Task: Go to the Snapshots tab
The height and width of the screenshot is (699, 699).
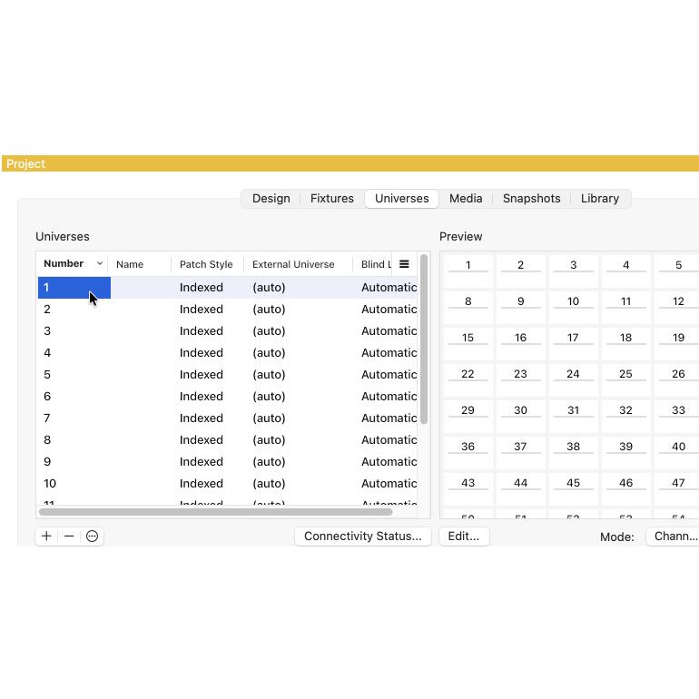Action: (x=531, y=199)
